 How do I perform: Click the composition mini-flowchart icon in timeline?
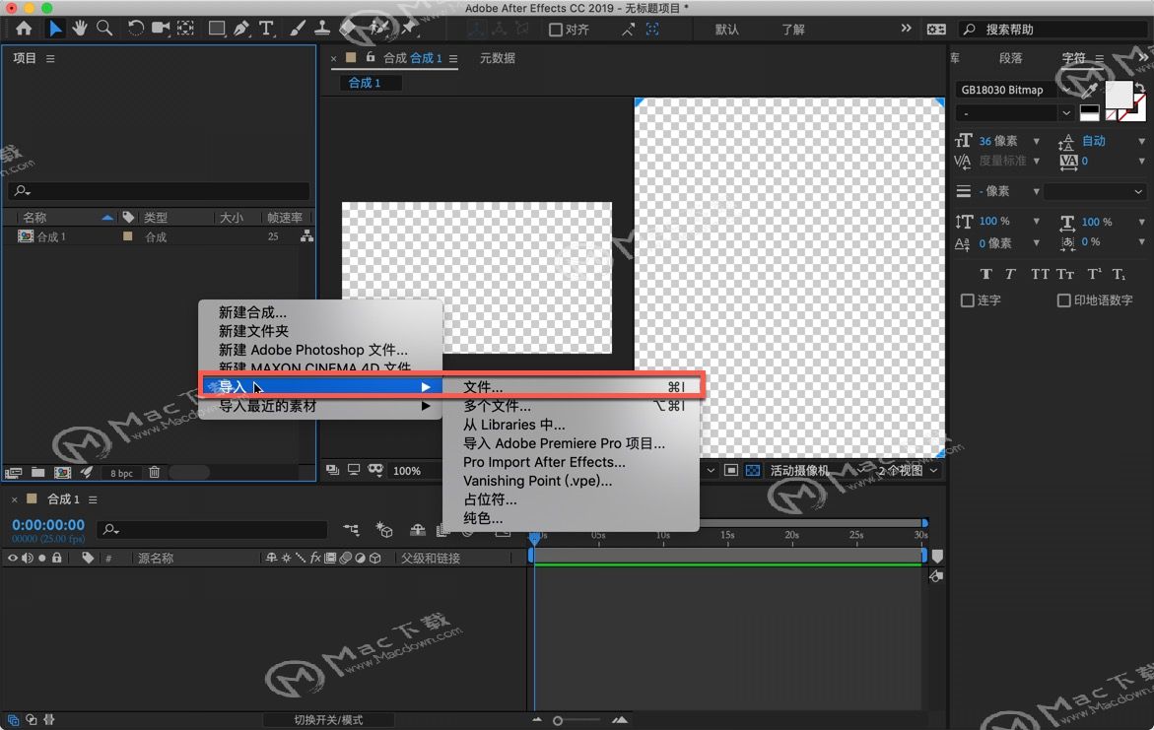351,530
